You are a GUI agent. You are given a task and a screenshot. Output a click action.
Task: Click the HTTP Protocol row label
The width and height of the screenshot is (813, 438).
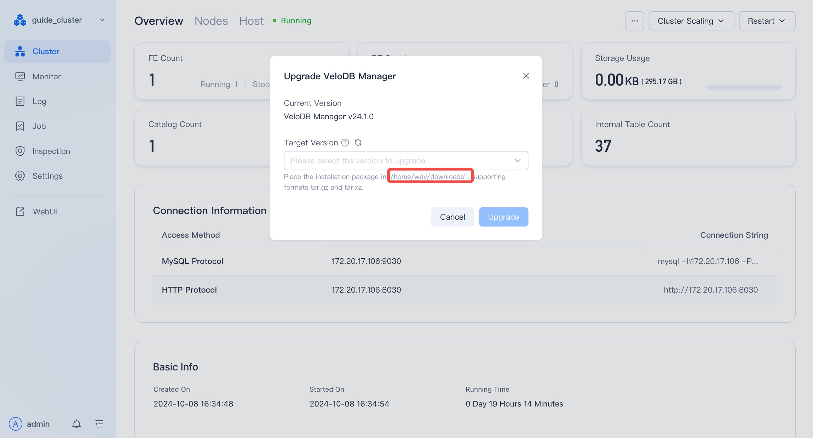tap(189, 290)
